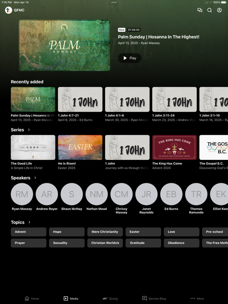
Task: Open the More tab
Action: pos(197,298)
